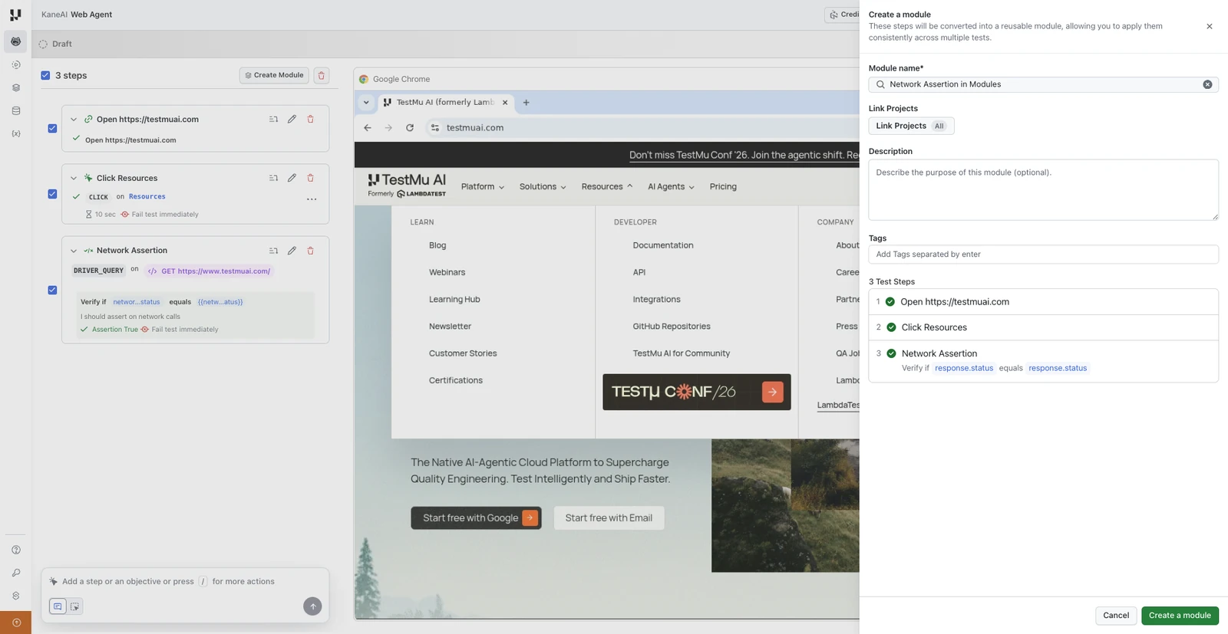1228x634 pixels.
Task: Collapse the Open https://testmuai.com step
Action: pos(74,120)
